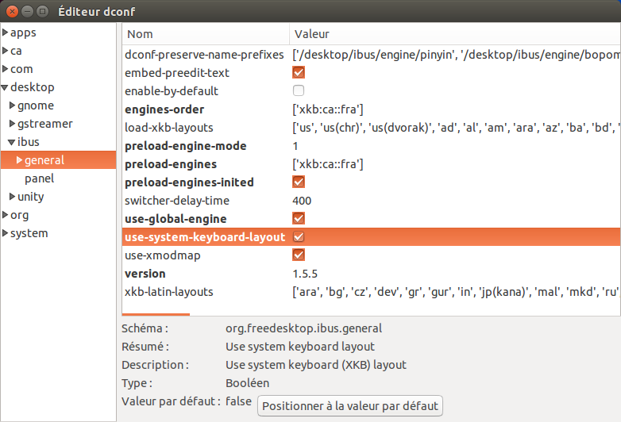Viewport: 621px width, 422px height.
Task: Uncheck the use-xmodmap checkbox
Action: pos(299,255)
